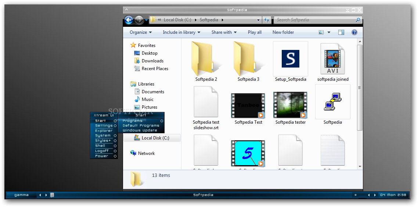Expand the view options dropdown arrow
Screen dimensions: 418x207
pyautogui.click(x=329, y=32)
